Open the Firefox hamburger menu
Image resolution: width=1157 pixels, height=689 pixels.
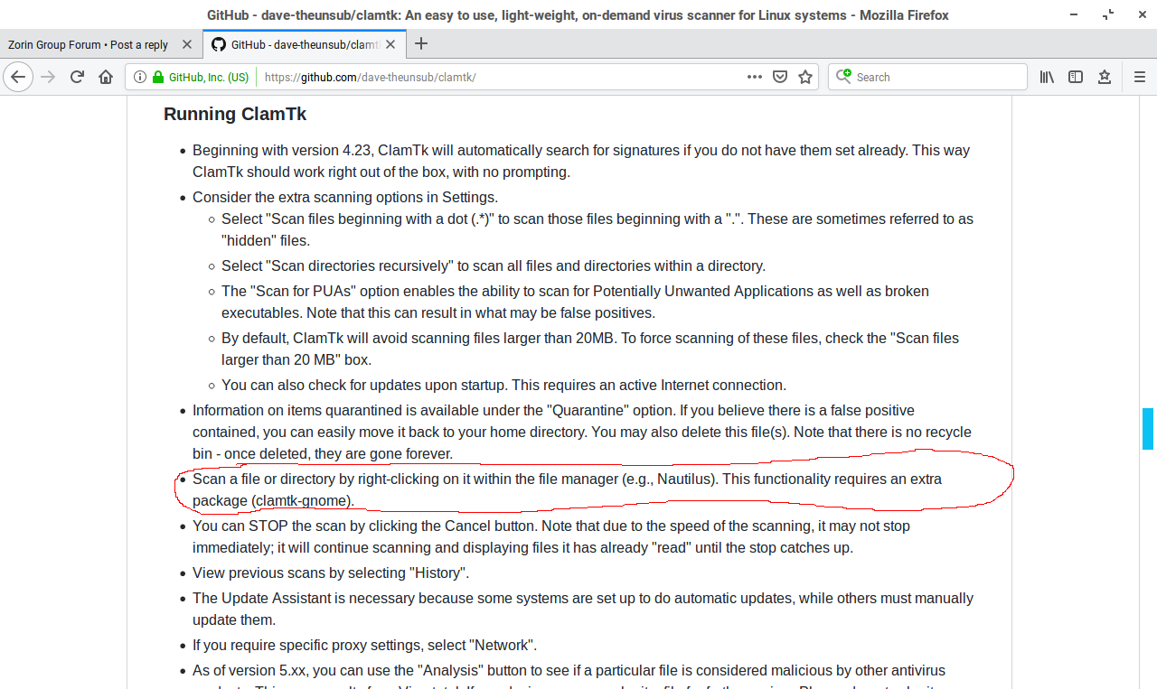1139,77
